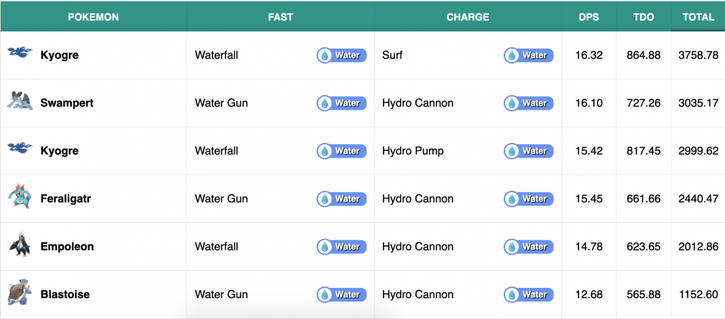Click Water badge for Empoleon's Waterfall
The height and width of the screenshot is (319, 725).
pyautogui.click(x=341, y=247)
